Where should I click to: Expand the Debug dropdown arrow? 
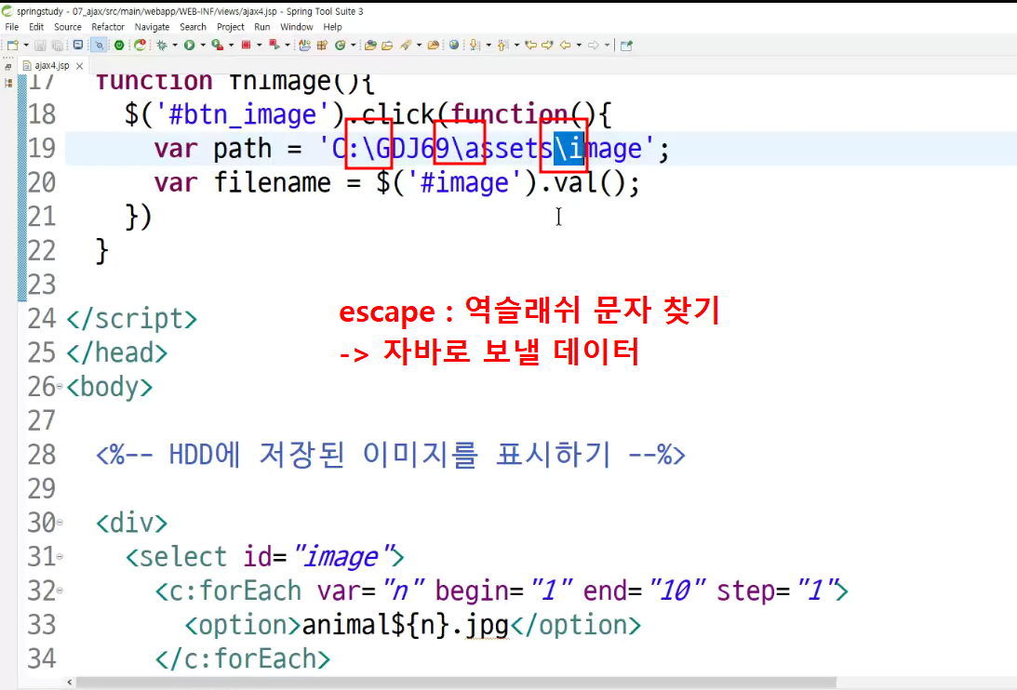[x=175, y=46]
